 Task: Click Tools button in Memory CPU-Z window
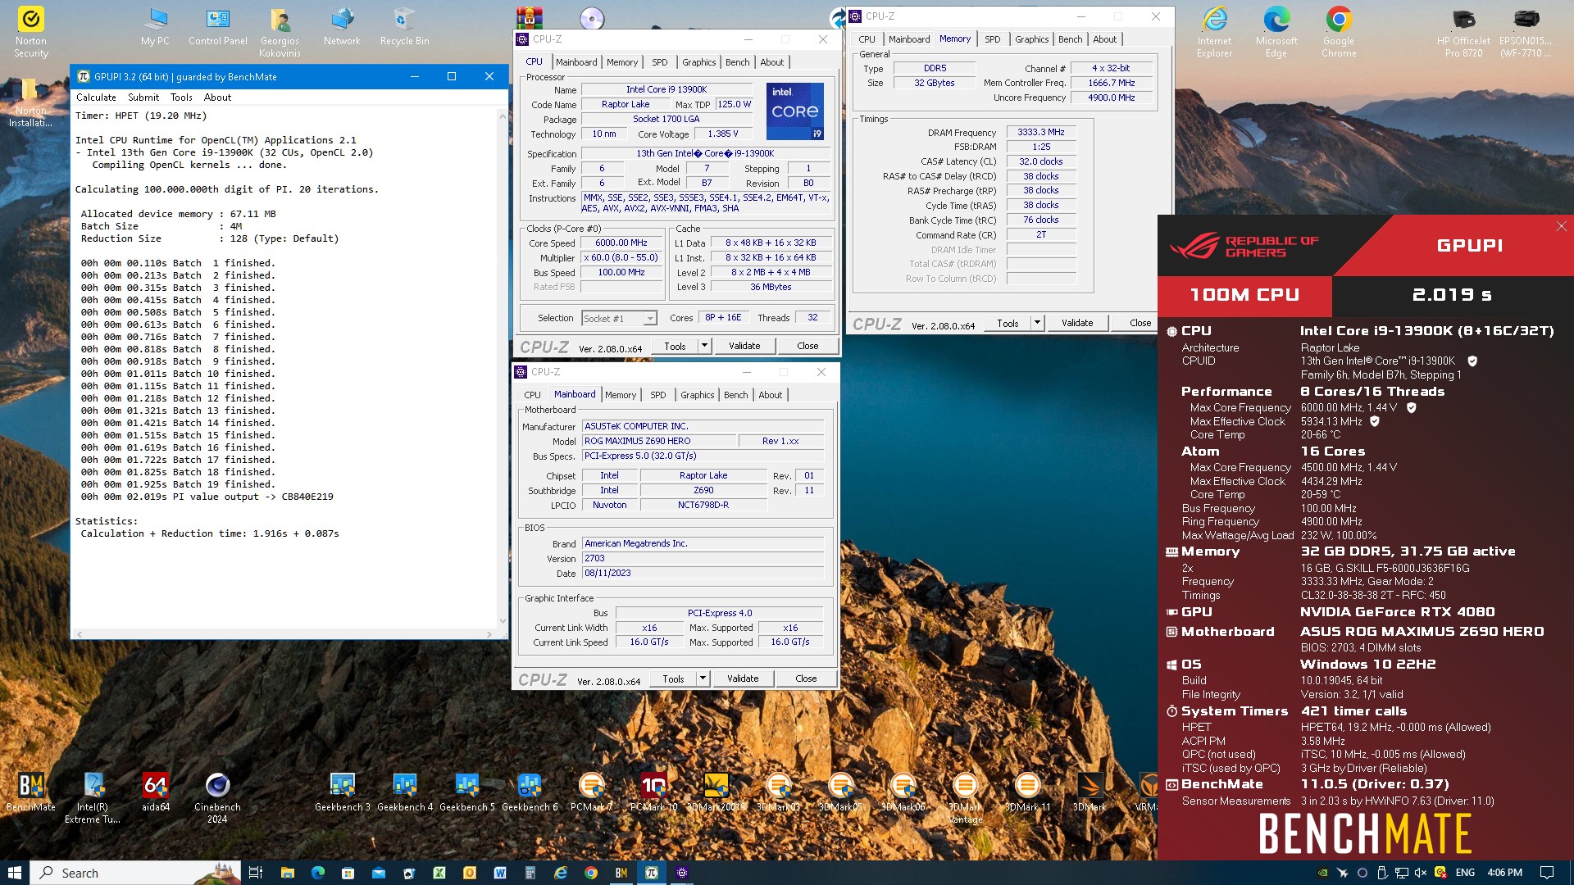[1008, 323]
